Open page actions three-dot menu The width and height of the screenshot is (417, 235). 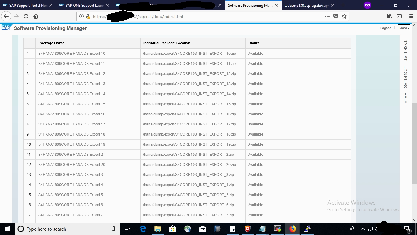point(327,17)
